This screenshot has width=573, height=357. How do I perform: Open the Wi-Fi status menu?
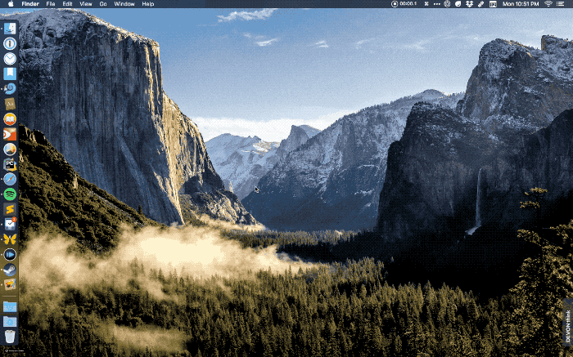[x=548, y=4]
